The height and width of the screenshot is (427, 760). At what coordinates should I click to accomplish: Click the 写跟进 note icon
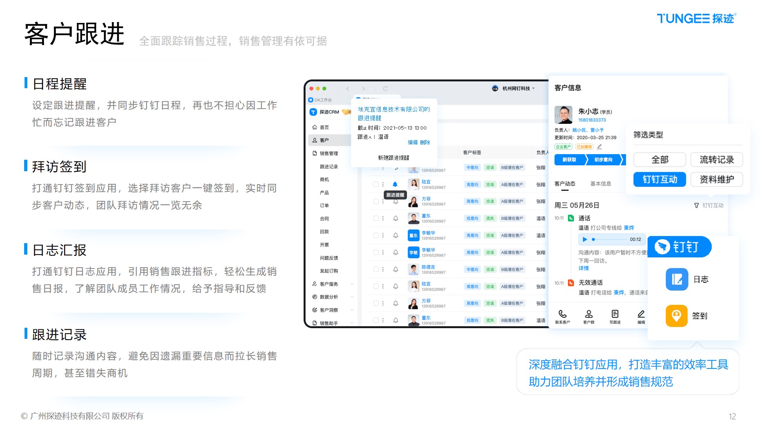615,314
